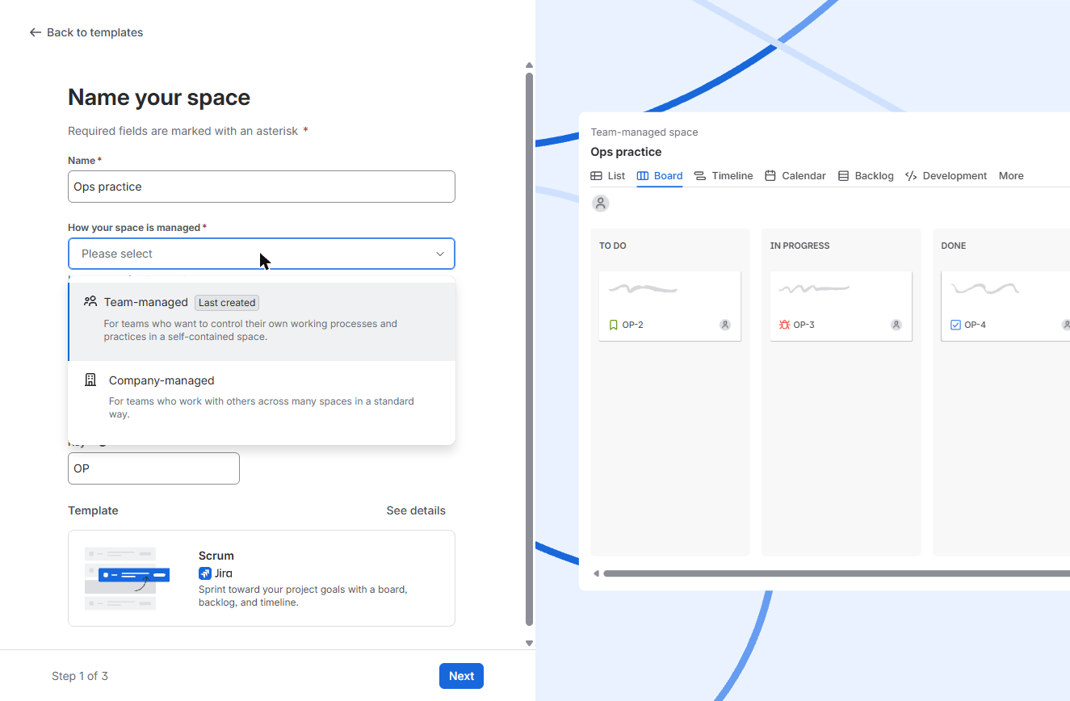This screenshot has height=701, width=1070.
Task: Switch to the List tab in preview
Action: point(608,176)
